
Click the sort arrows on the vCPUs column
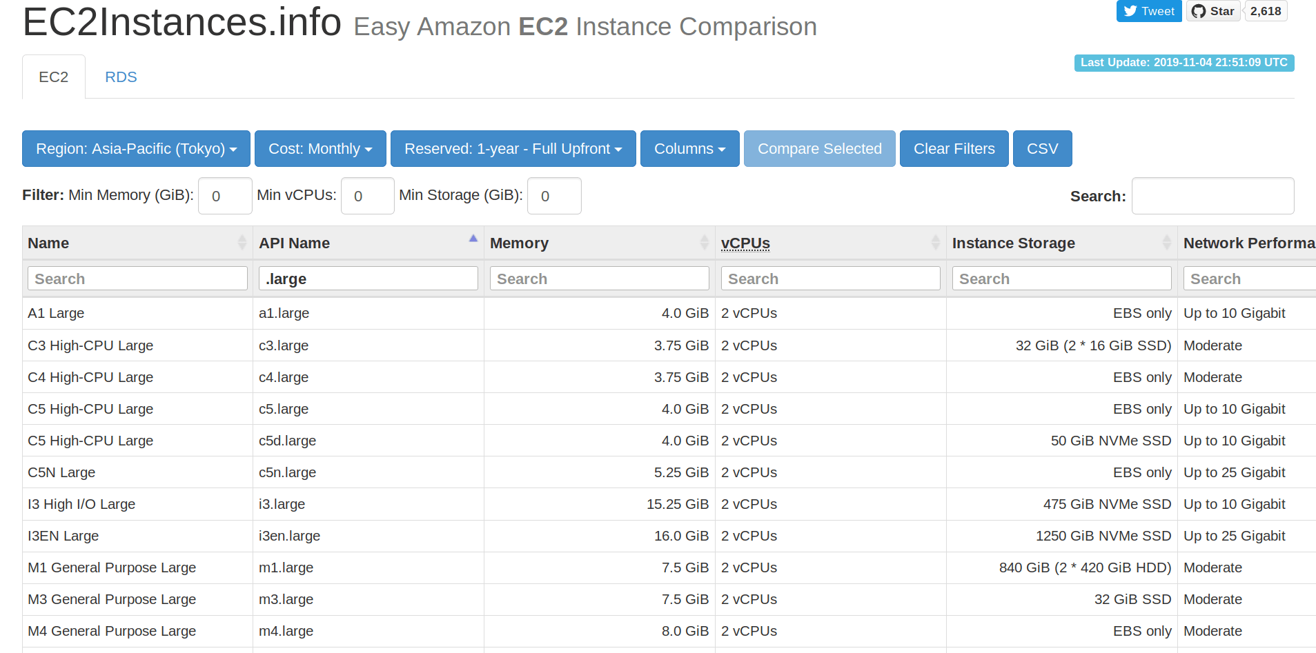pyautogui.click(x=936, y=242)
